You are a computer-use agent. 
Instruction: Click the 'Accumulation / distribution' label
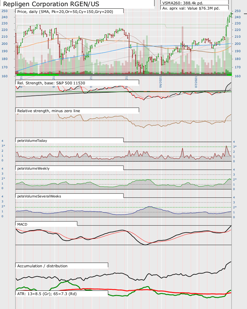(42, 266)
